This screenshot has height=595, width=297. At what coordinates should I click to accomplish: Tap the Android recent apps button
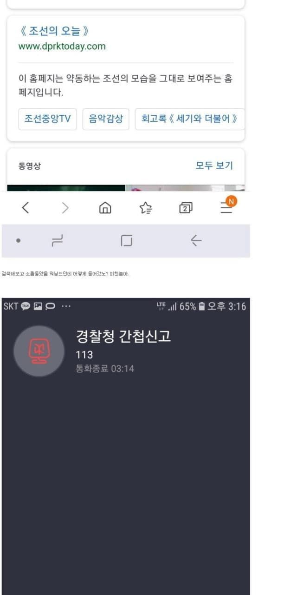58,240
